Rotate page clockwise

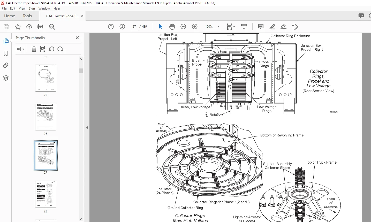(60, 49)
